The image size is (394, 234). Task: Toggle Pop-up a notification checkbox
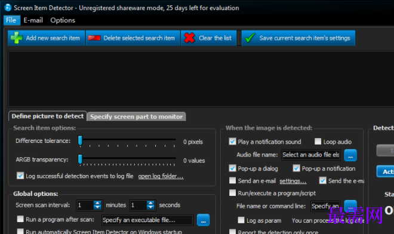coord(297,168)
